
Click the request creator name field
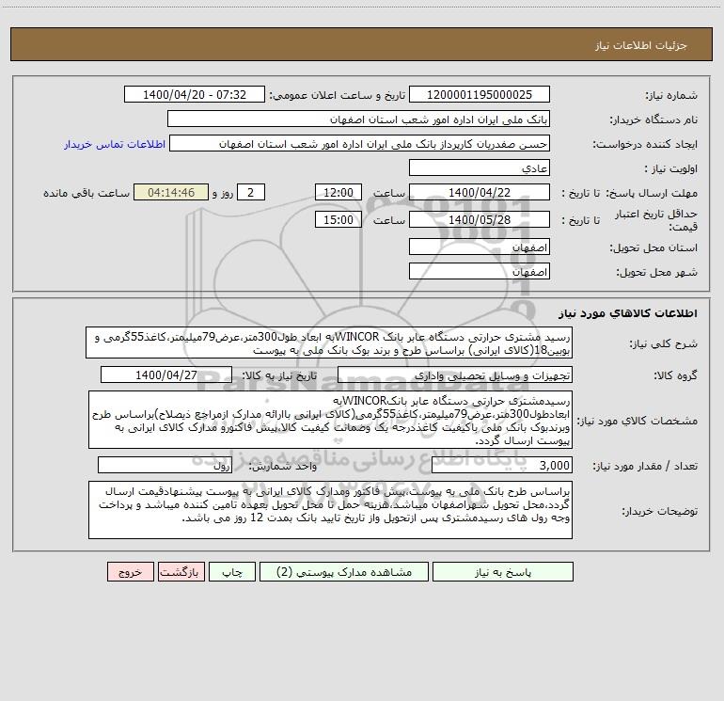point(360,143)
